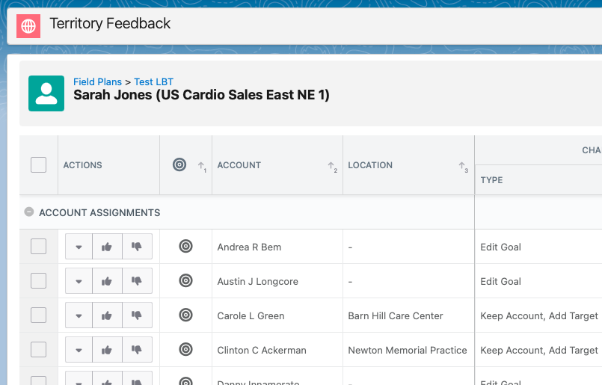Open actions dropdown for Andrea R Bem
The image size is (602, 385).
[79, 247]
